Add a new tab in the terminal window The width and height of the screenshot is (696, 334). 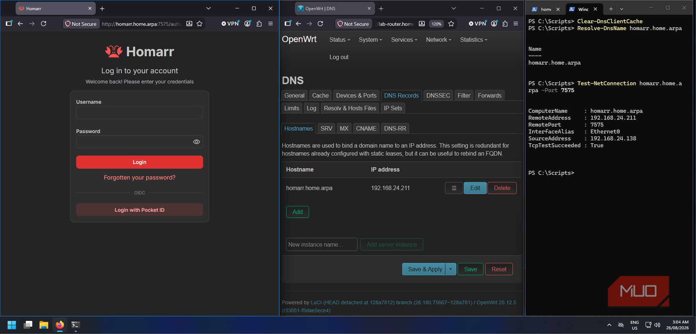[x=610, y=9]
